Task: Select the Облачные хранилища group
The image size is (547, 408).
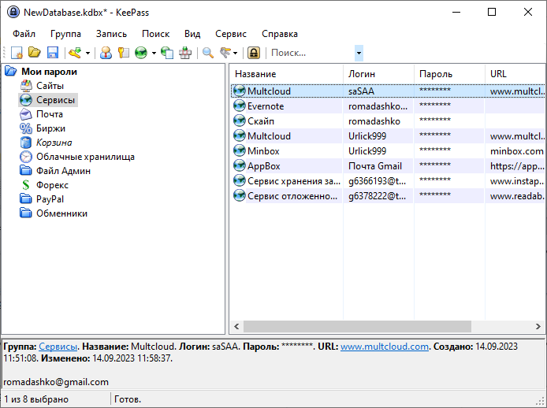Action: tap(85, 157)
